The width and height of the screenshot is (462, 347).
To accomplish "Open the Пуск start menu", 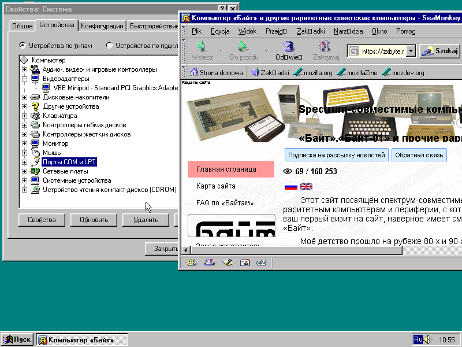I will tap(17, 339).
